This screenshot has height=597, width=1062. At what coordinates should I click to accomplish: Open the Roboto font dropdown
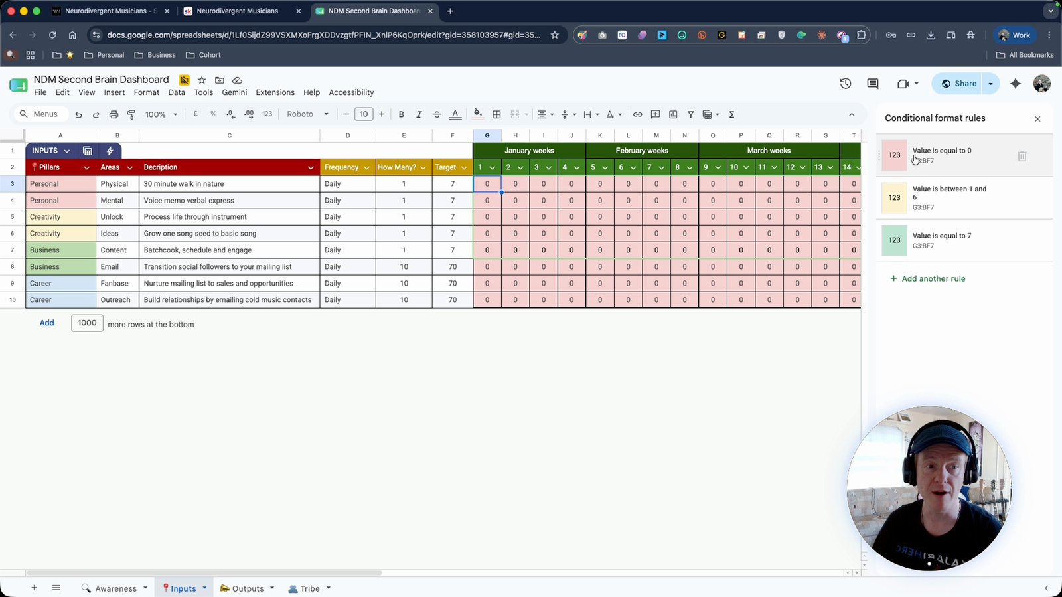click(x=308, y=114)
